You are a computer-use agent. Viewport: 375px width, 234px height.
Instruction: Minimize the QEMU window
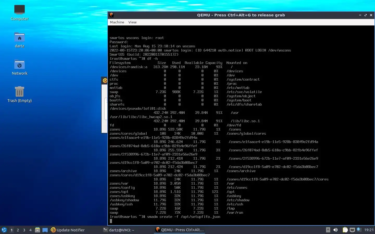click(360, 15)
